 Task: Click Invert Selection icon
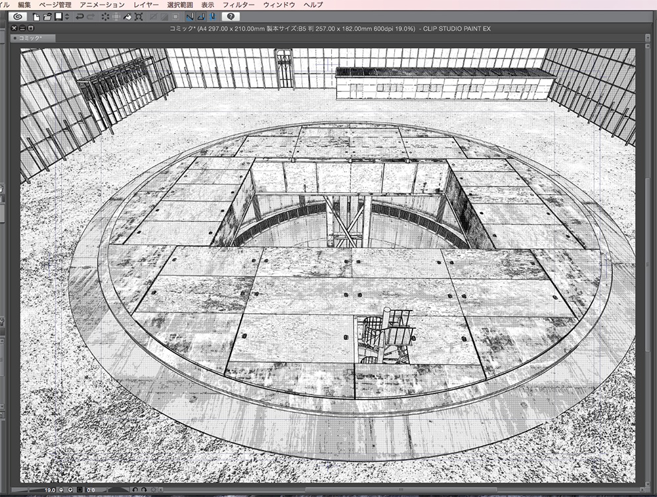click(164, 17)
